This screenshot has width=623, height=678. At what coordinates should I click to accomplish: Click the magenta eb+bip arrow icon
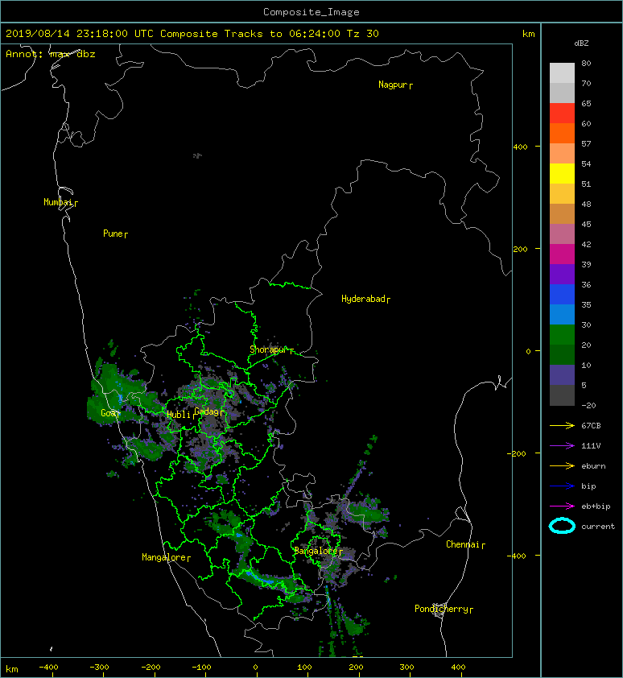pyautogui.click(x=562, y=506)
